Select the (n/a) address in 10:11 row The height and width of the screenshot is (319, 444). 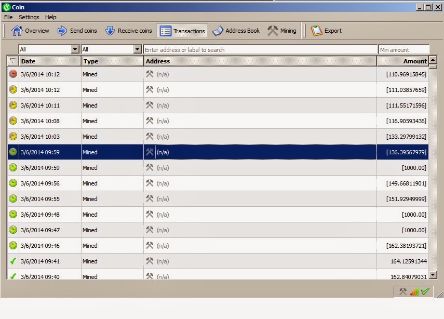(163, 105)
